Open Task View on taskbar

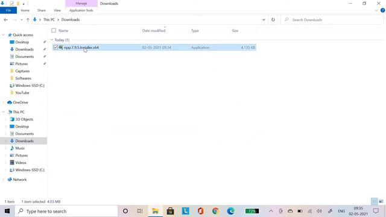pos(140,211)
